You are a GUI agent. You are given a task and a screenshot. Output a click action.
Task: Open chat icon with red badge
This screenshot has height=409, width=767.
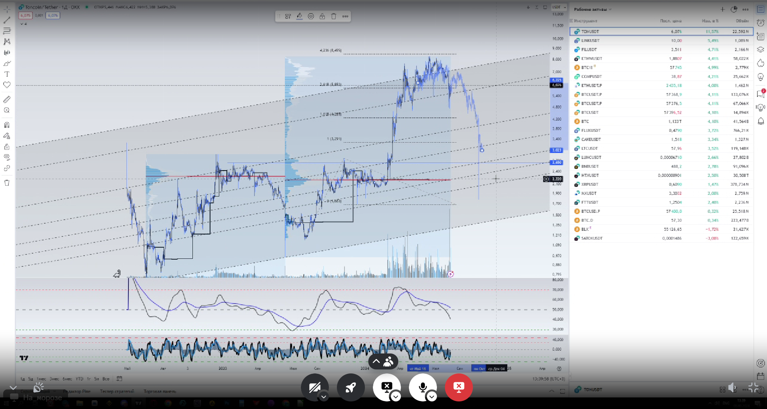[x=761, y=94]
